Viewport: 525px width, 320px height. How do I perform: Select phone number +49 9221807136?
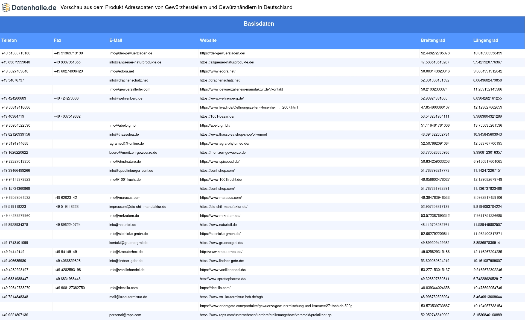tap(15, 315)
